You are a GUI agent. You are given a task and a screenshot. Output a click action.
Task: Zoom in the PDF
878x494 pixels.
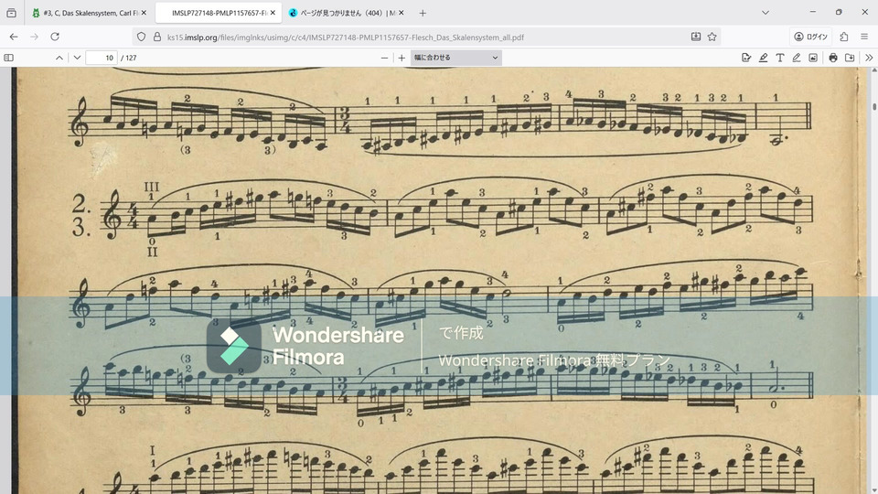tap(402, 58)
